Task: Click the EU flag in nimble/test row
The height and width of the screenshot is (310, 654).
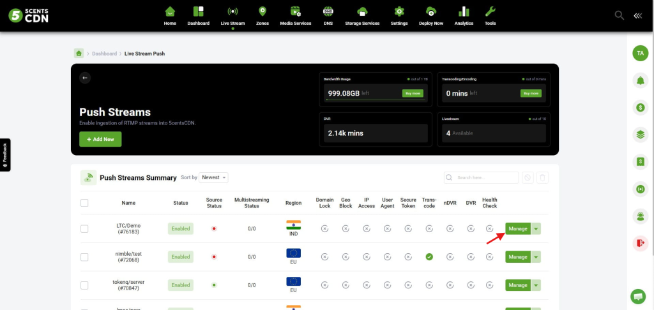Action: click(x=294, y=253)
